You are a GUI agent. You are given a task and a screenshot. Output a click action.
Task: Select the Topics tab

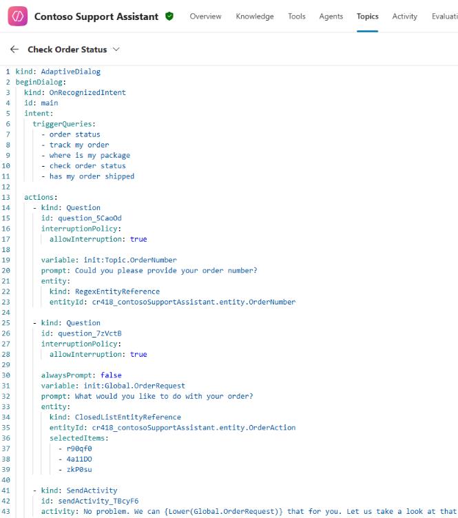[367, 17]
